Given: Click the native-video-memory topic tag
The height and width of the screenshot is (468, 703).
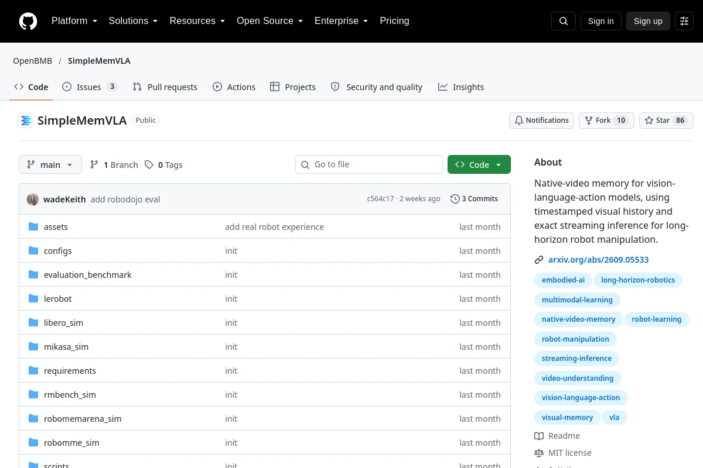Looking at the screenshot, I should click(579, 319).
